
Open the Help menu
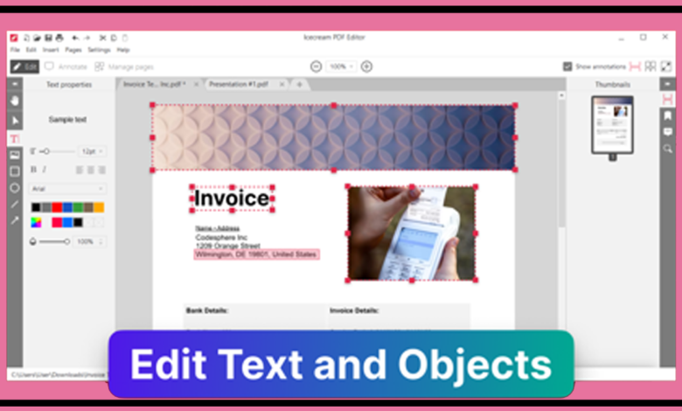pyautogui.click(x=123, y=50)
